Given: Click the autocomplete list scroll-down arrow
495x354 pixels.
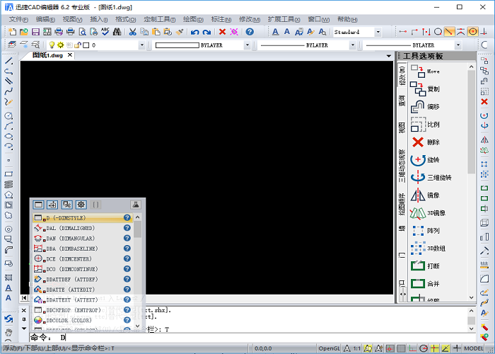Looking at the screenshot, I should tap(137, 326).
